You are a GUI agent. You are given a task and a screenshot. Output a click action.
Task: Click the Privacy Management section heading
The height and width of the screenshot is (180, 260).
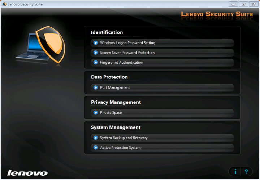(116, 102)
